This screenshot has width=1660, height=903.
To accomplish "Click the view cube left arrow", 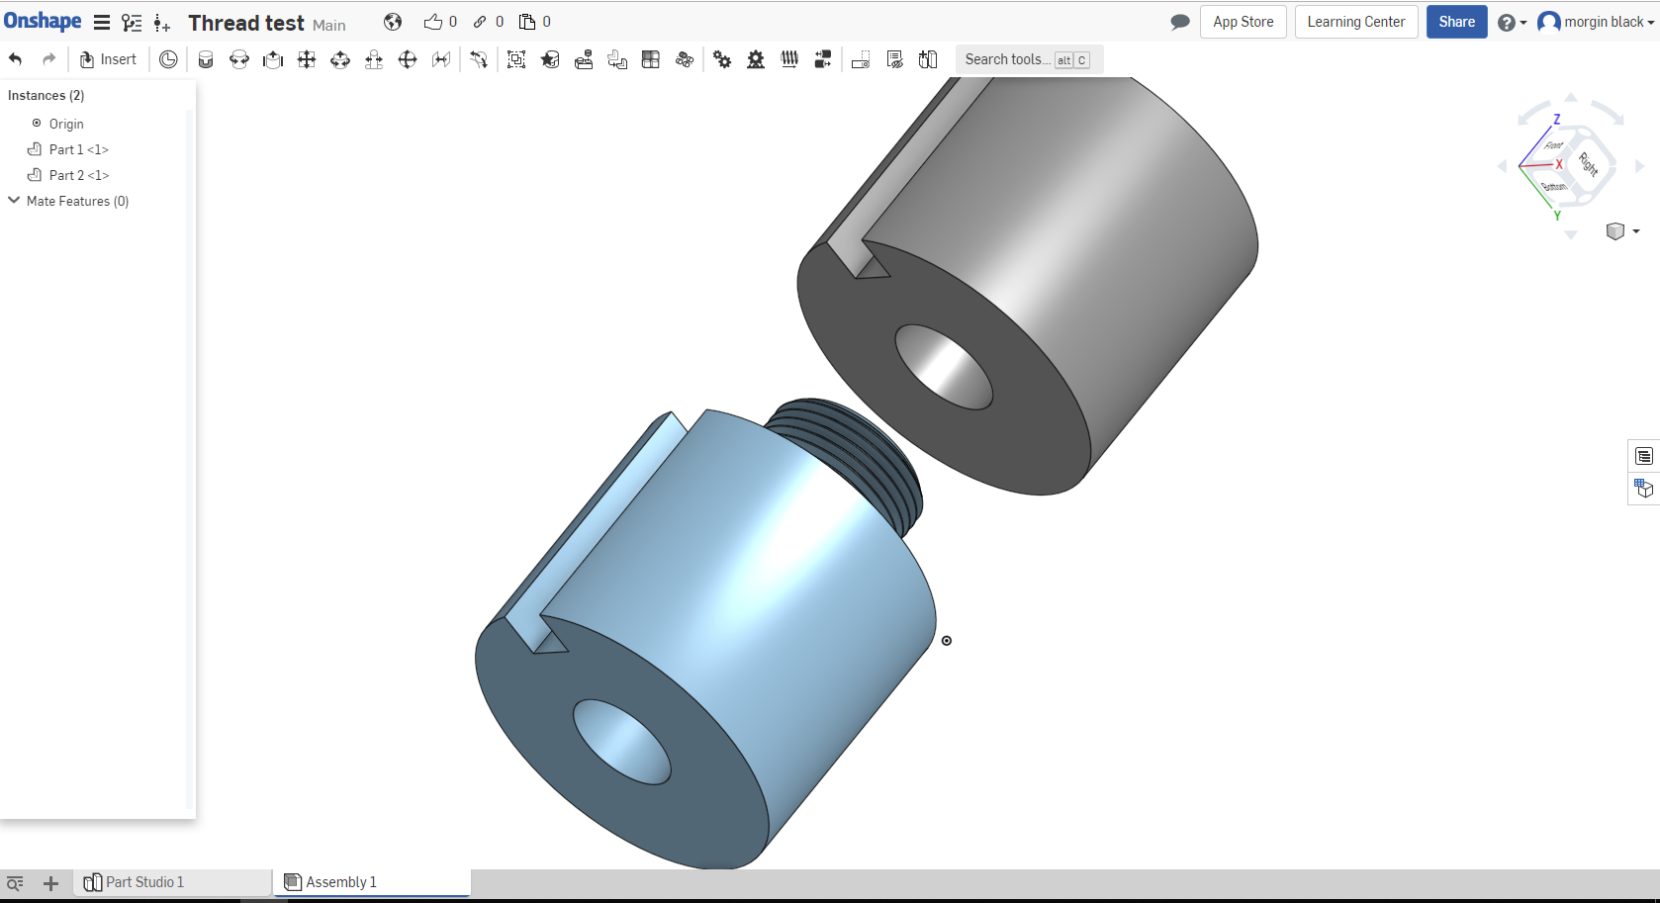I will click(1503, 166).
